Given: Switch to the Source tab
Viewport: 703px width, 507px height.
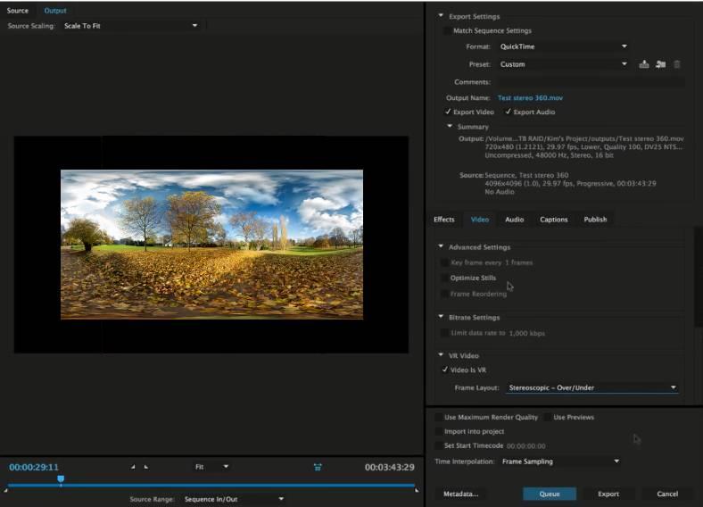Looking at the screenshot, I should [18, 11].
